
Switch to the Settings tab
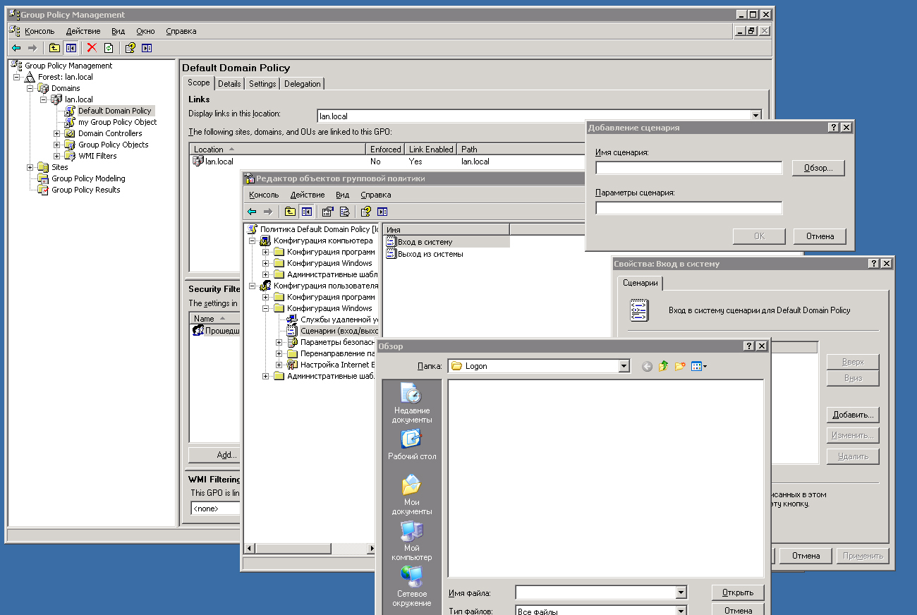(x=262, y=84)
